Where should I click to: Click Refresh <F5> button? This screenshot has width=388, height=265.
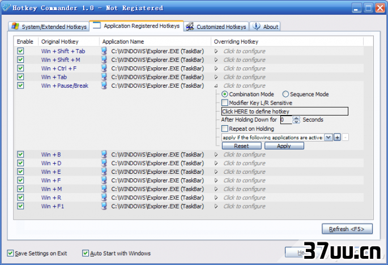coord(347,229)
